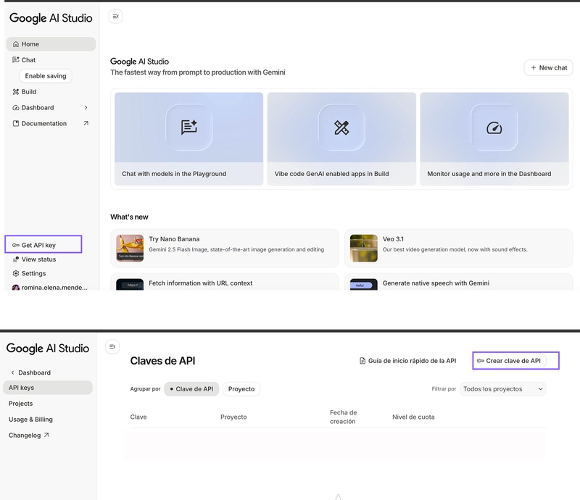Open Usage & Billing section
The height and width of the screenshot is (500, 580).
click(x=30, y=420)
